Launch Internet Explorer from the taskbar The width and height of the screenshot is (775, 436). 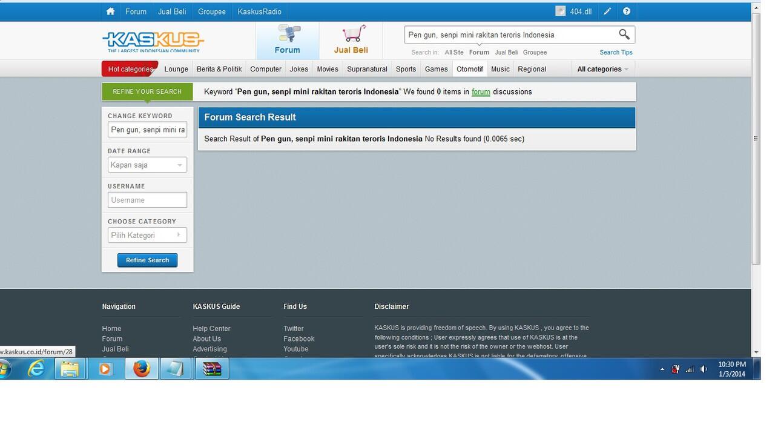(36, 368)
